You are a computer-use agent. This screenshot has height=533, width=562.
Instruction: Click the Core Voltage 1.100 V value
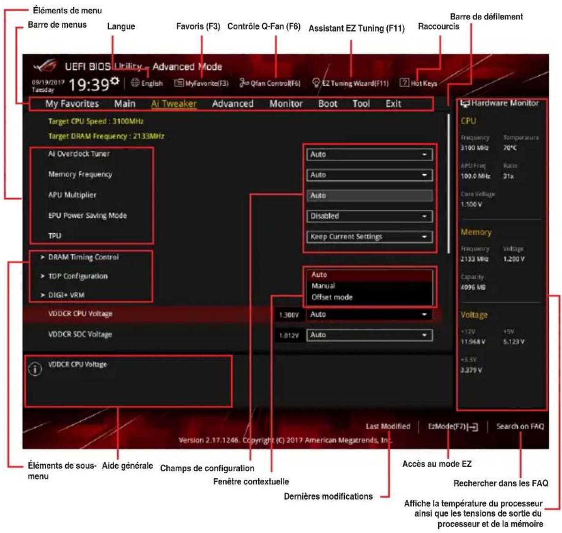[472, 204]
